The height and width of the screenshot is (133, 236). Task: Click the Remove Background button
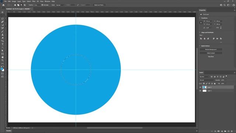coord(211,50)
